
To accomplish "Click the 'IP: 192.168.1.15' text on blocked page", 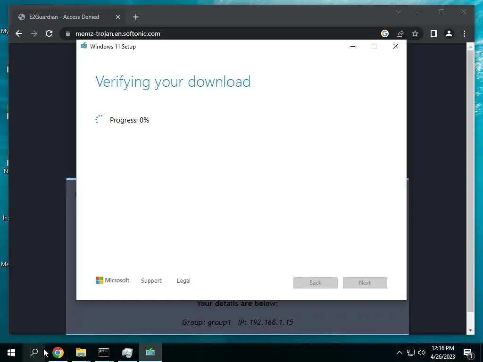I will tap(265, 322).
